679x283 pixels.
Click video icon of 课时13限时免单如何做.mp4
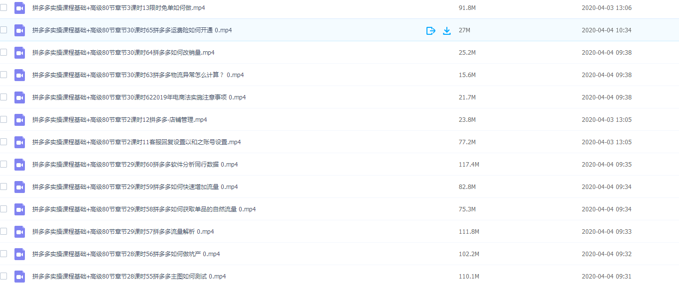[19, 8]
